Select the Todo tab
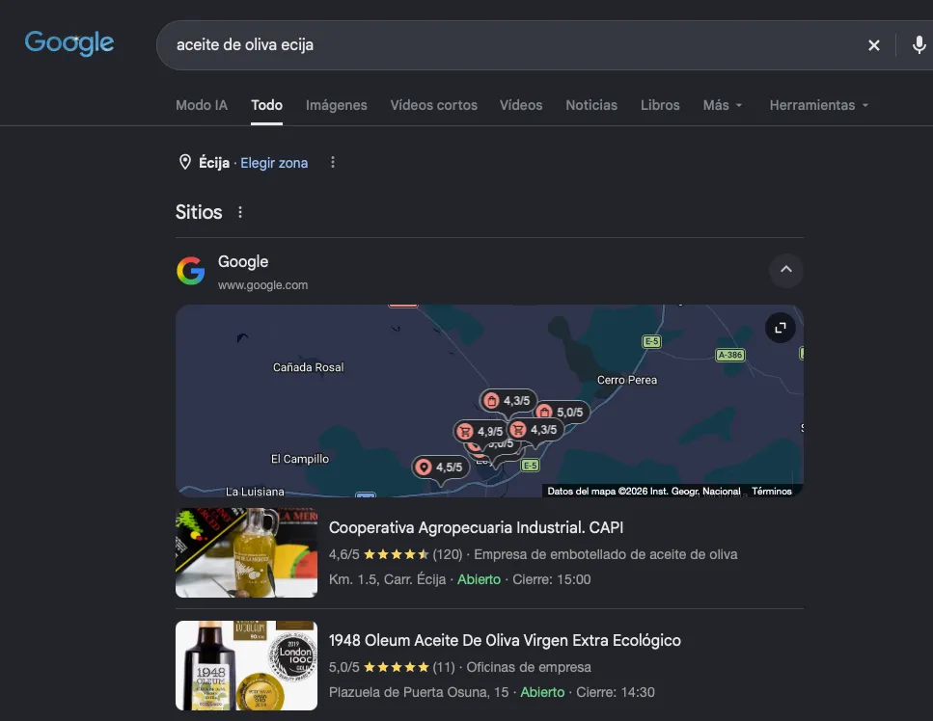Image resolution: width=933 pixels, height=721 pixels. coord(266,105)
